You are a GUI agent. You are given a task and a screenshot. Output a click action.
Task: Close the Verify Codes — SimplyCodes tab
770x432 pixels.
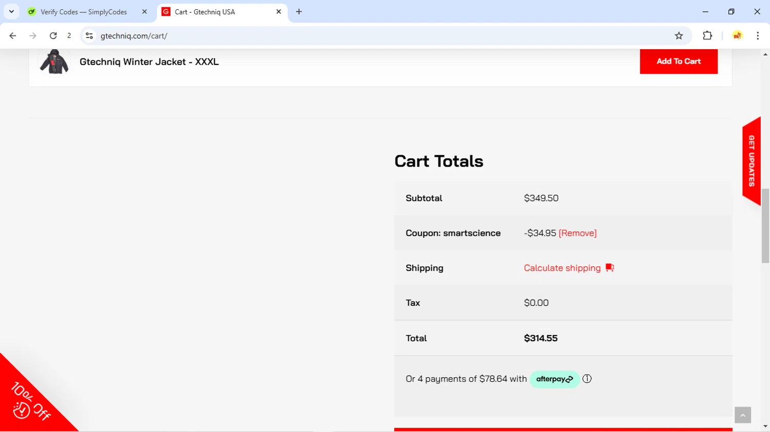tap(144, 12)
